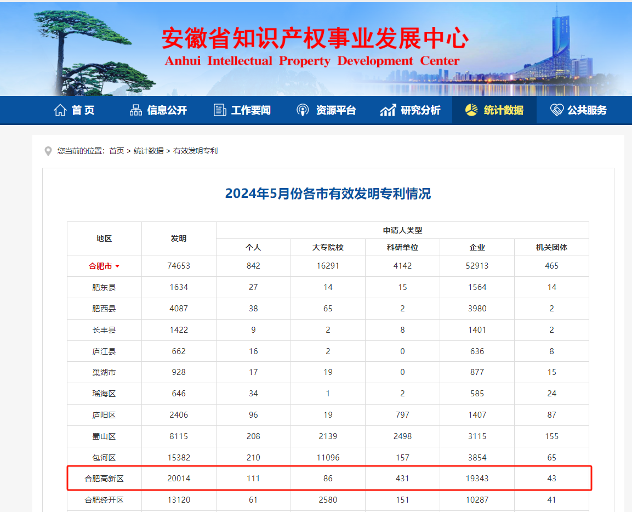Click the location pin icon in the breadcrumb bar
The image size is (632, 512).
click(48, 151)
